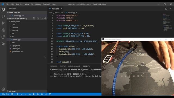The height and width of the screenshot is (98, 174).
Task: Open the Go menu
Action: pos(32,4)
